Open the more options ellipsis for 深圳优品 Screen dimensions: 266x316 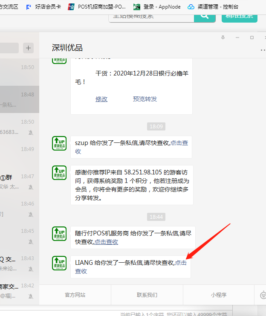(263, 50)
